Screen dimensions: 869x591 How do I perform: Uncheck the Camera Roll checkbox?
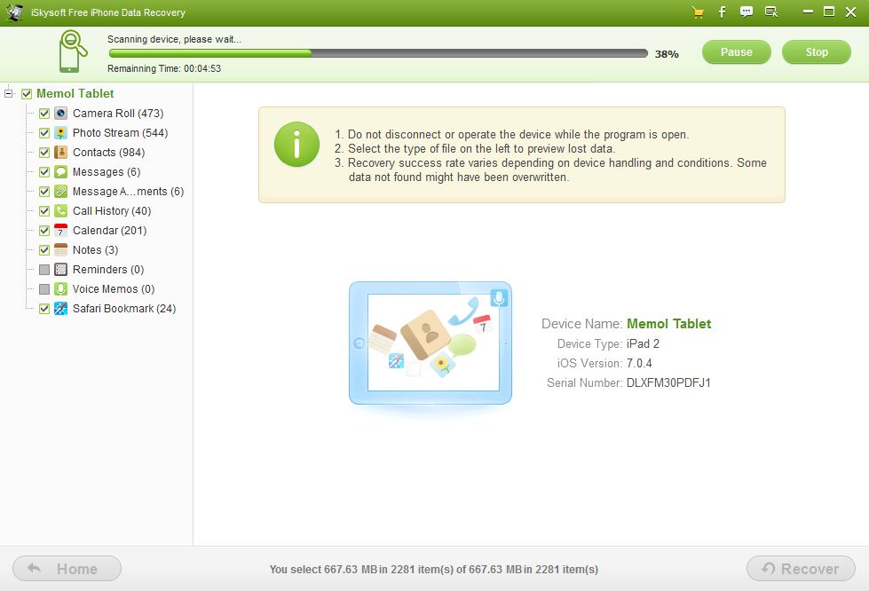(44, 114)
